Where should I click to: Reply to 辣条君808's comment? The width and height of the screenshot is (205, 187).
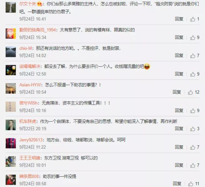pos(177,184)
